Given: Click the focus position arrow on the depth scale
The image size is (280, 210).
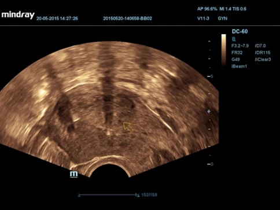Looking at the screenshot, I should [209, 112].
